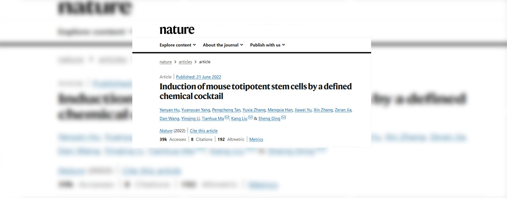The image size is (507, 198).
Task: Go to the nature breadcrumb link
Action: [x=166, y=62]
